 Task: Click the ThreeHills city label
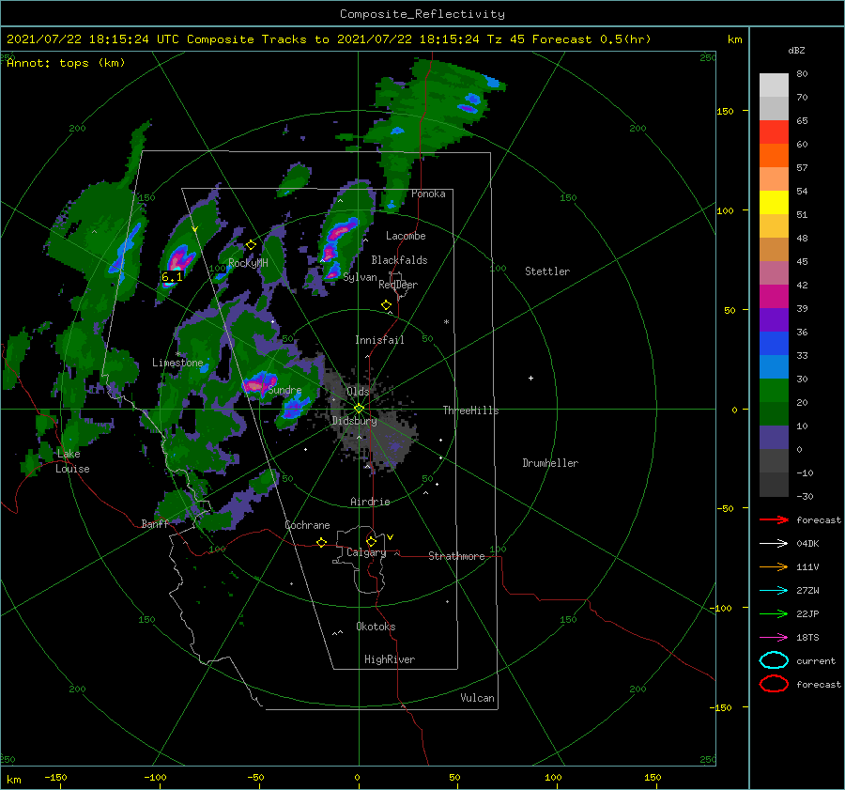pyautogui.click(x=471, y=410)
